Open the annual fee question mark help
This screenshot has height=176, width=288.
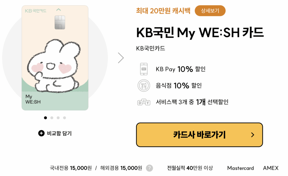149,168
